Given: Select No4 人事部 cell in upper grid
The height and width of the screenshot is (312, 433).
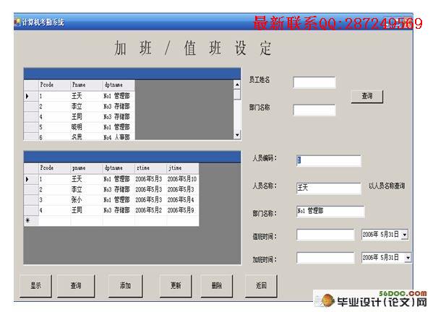Looking at the screenshot, I should pos(119,136).
